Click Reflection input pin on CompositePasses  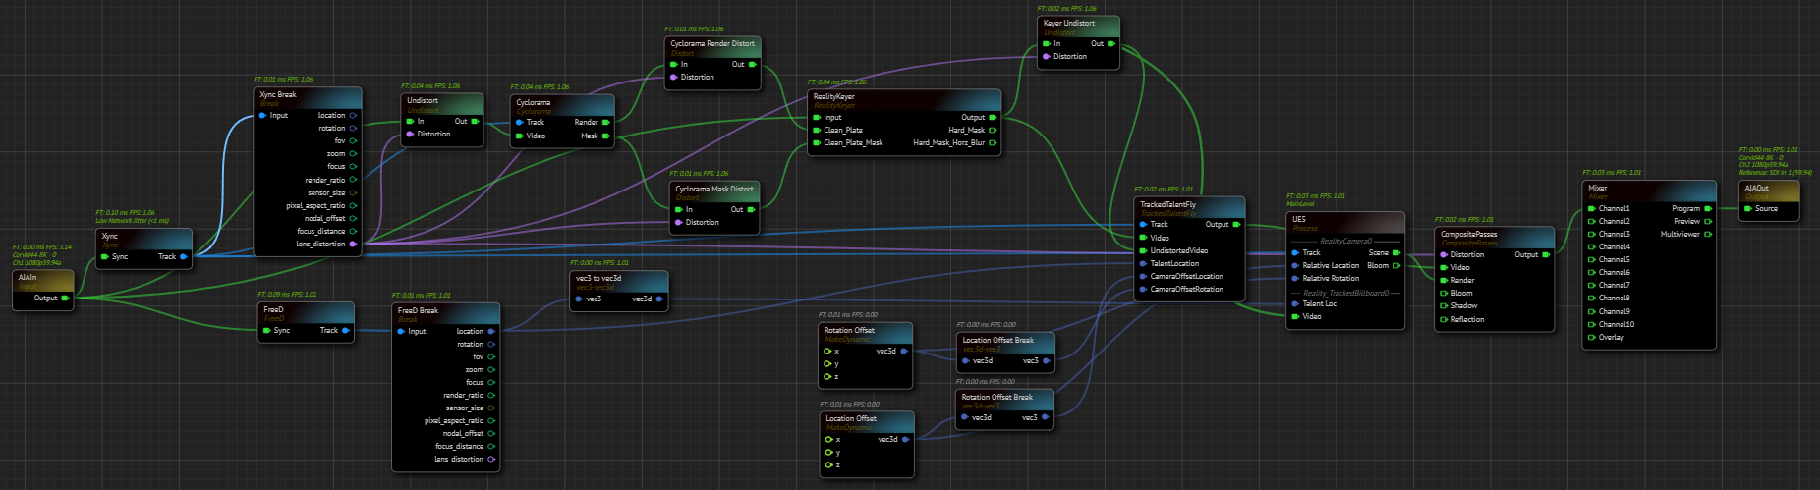tap(1444, 320)
